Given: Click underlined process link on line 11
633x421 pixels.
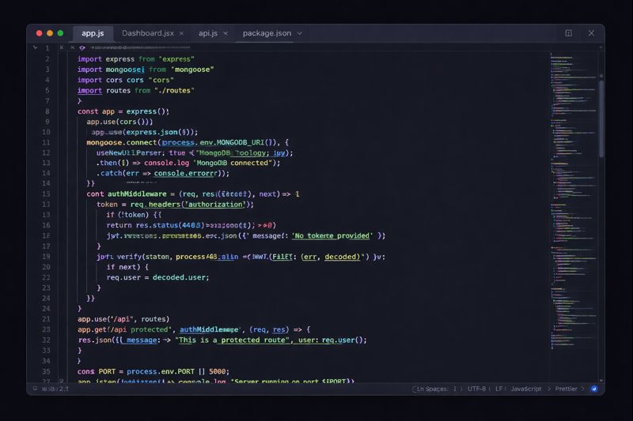Looking at the screenshot, I should coord(177,143).
